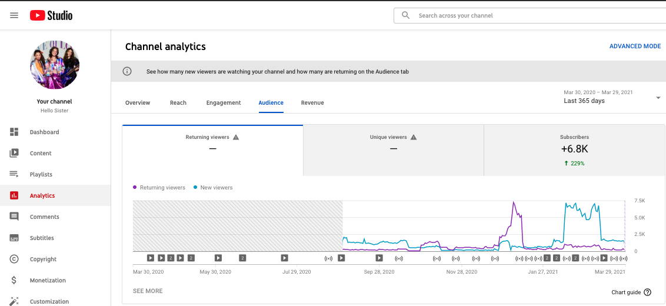Click the search magnifier icon

click(405, 15)
